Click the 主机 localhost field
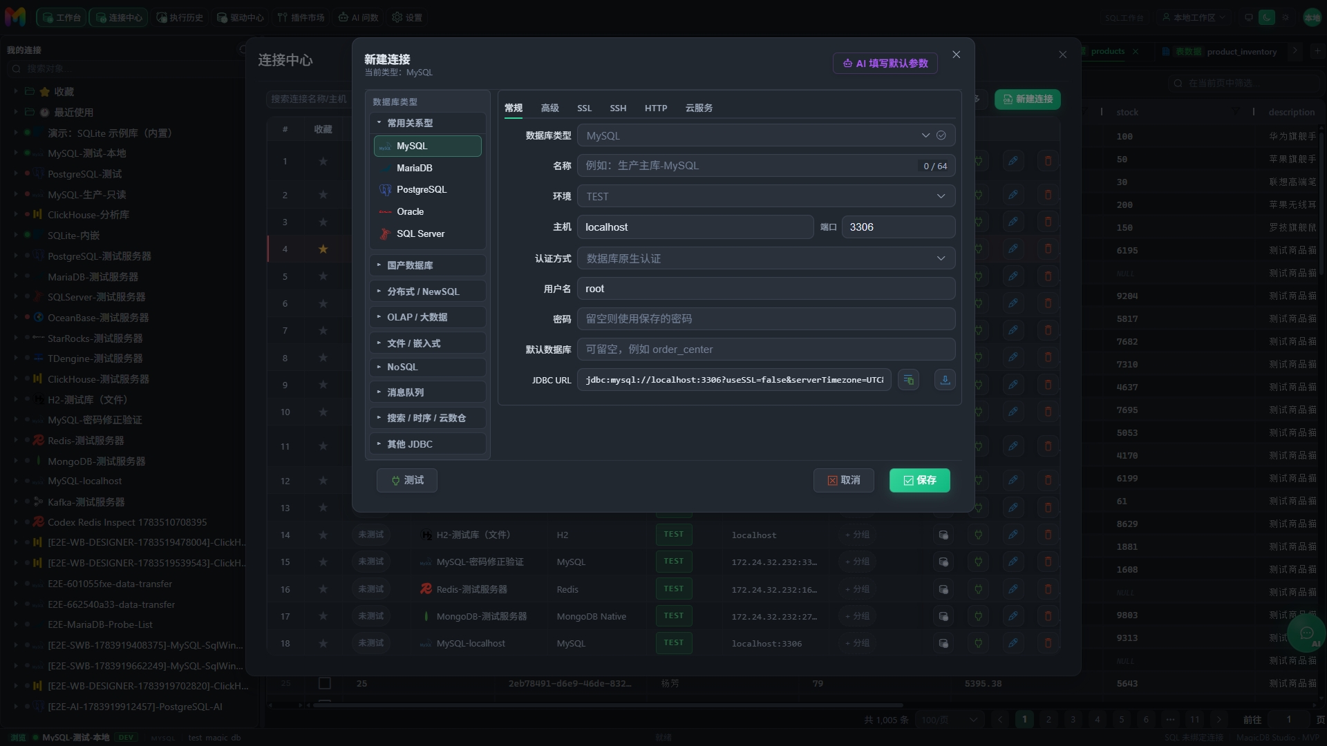 [x=695, y=227]
